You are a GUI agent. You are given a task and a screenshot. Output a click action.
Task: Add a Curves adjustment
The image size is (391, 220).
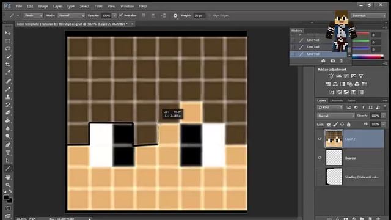point(346,76)
